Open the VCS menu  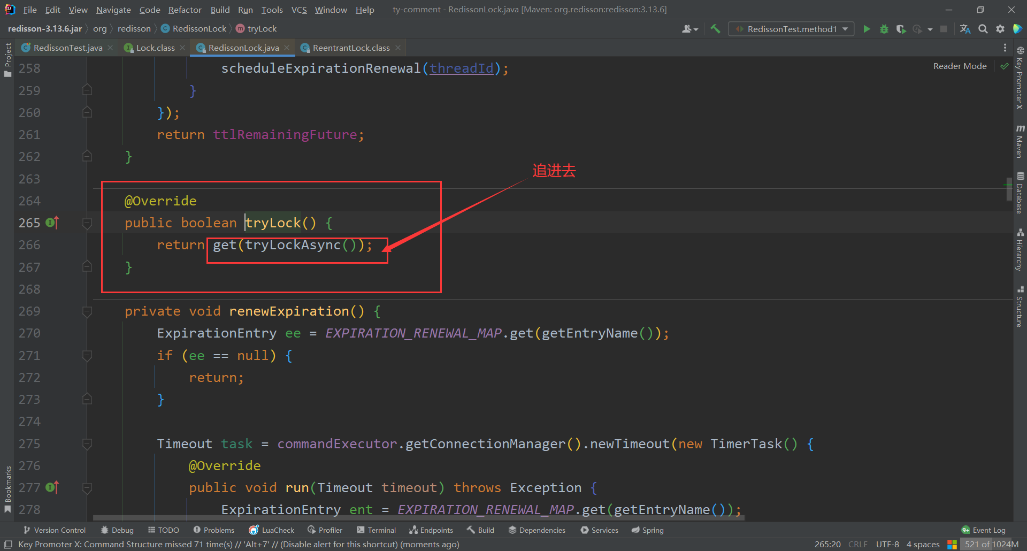(x=299, y=10)
